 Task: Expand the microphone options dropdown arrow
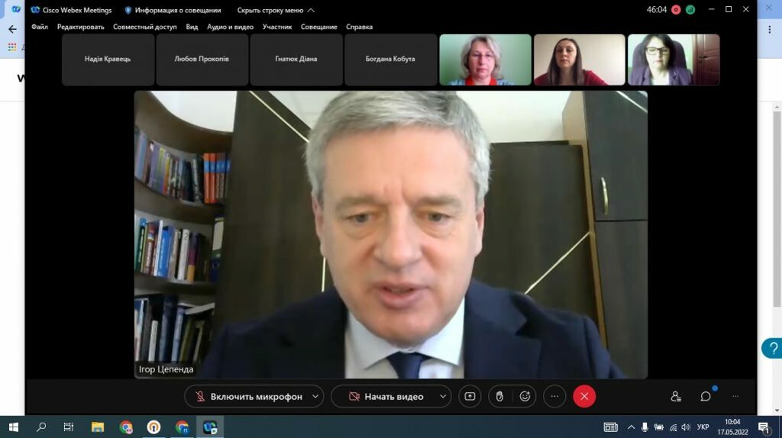[x=315, y=396]
